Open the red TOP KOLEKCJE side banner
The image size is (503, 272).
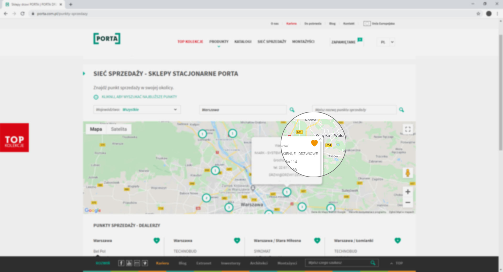14,138
